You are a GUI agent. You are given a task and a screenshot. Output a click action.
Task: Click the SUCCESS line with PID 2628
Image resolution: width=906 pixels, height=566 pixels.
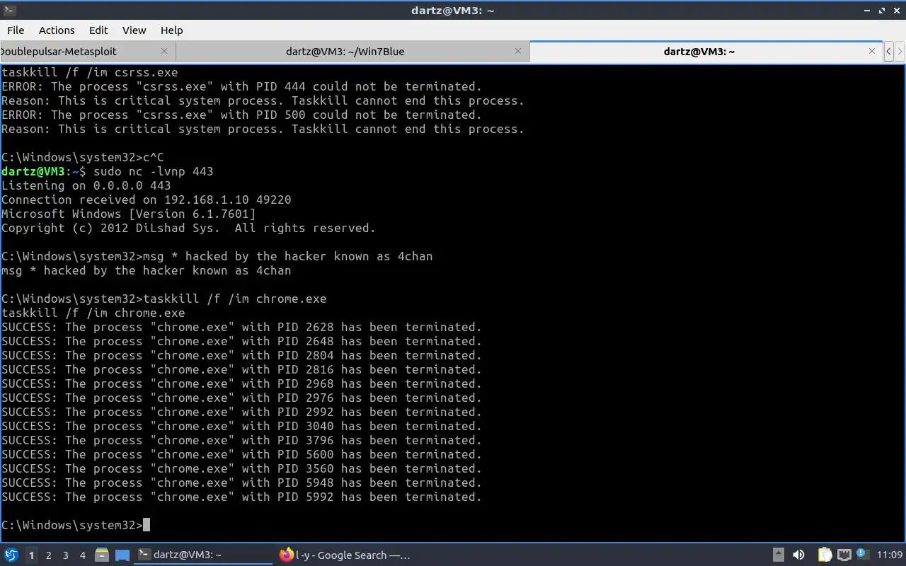pyautogui.click(x=241, y=327)
